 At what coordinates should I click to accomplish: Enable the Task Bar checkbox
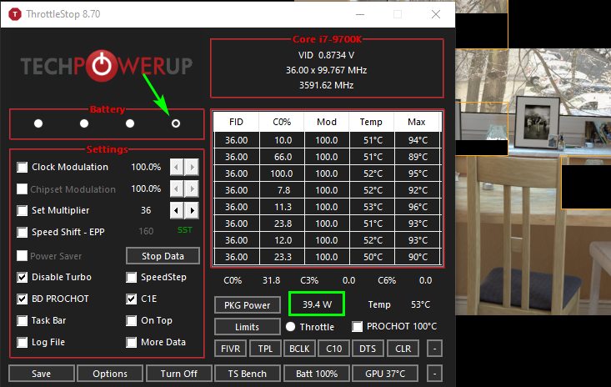tap(23, 321)
